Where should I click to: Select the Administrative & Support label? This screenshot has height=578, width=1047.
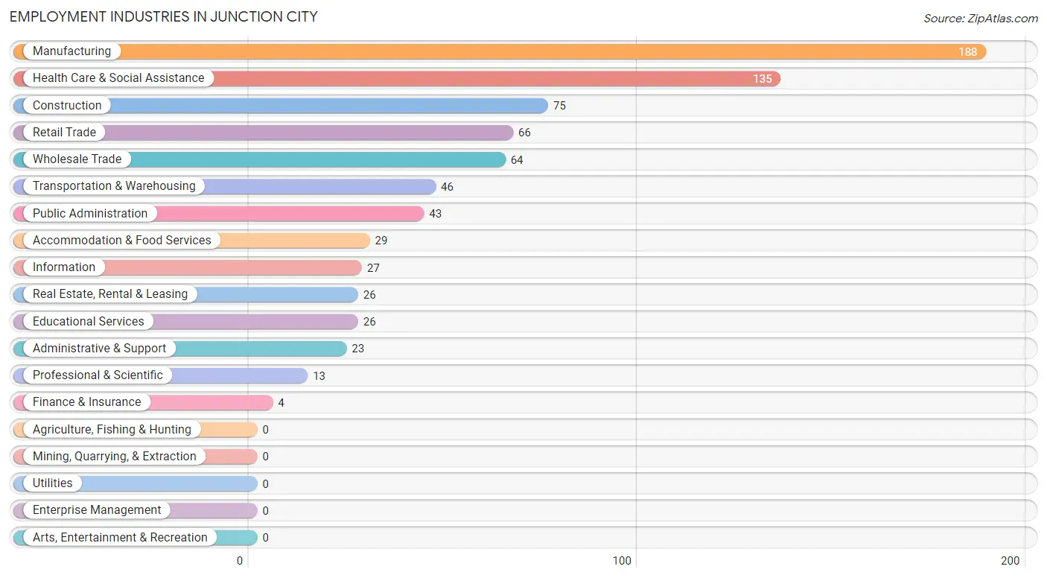pos(100,349)
